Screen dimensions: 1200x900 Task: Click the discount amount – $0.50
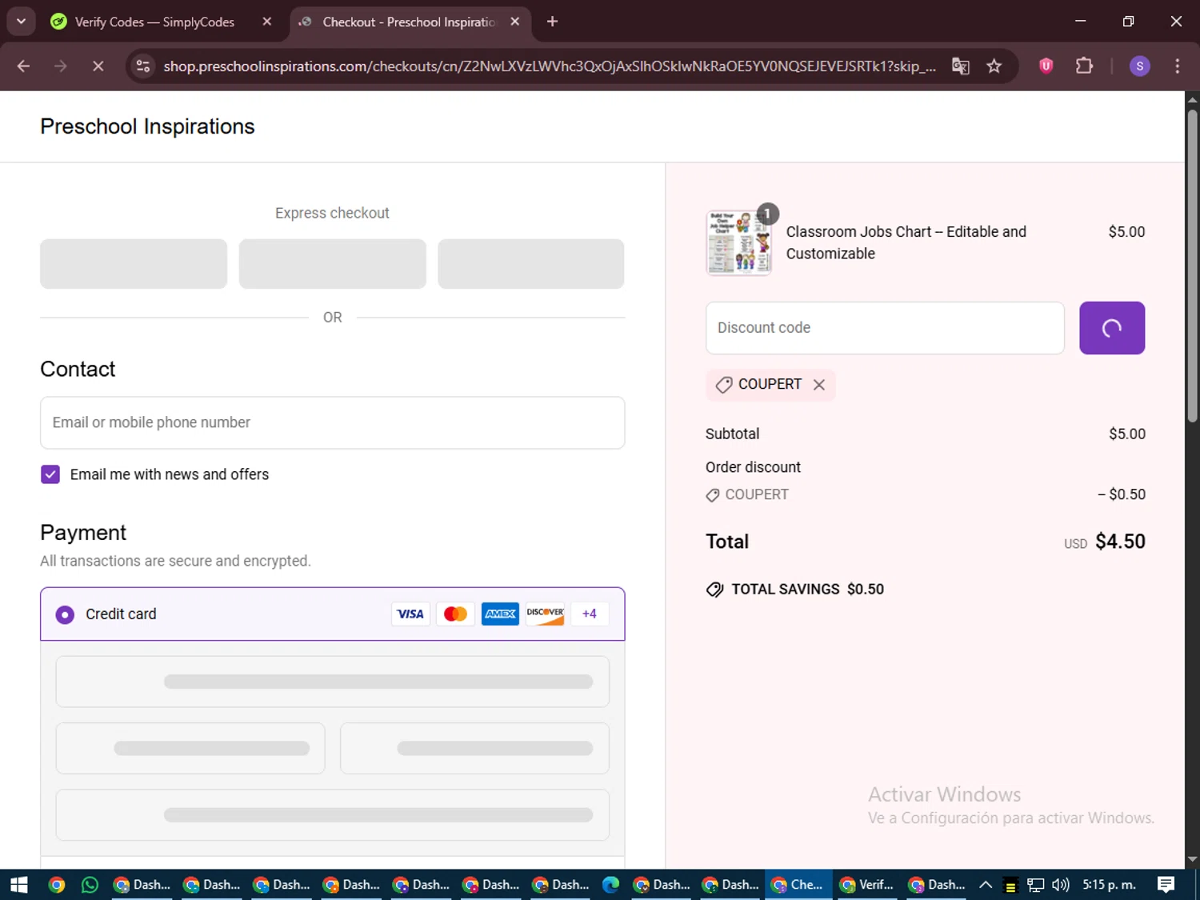pyautogui.click(x=1121, y=494)
